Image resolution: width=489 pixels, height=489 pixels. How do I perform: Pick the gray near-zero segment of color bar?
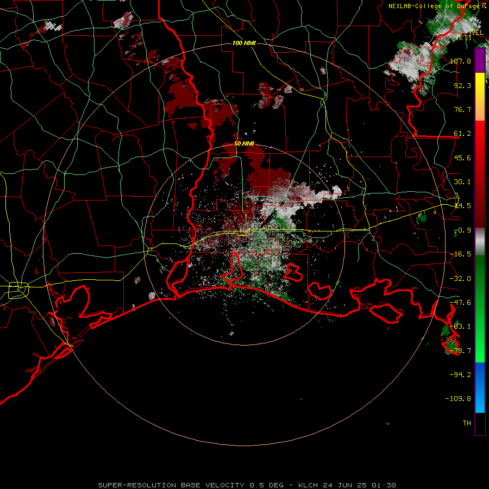pos(480,242)
